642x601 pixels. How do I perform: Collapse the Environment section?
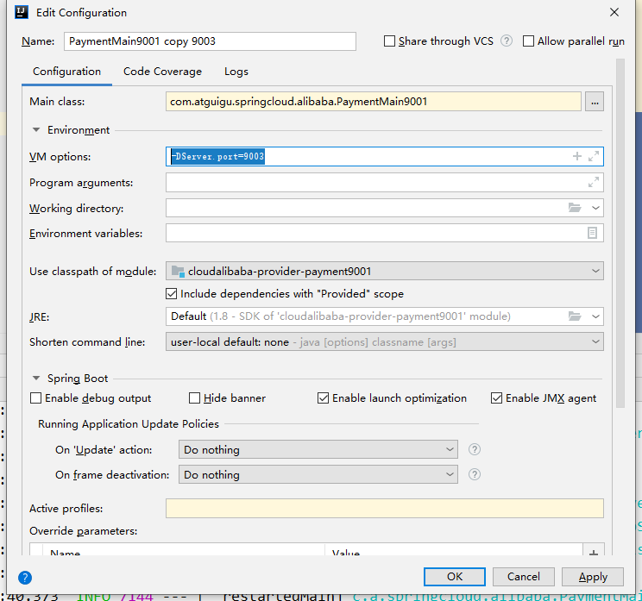[x=36, y=130]
